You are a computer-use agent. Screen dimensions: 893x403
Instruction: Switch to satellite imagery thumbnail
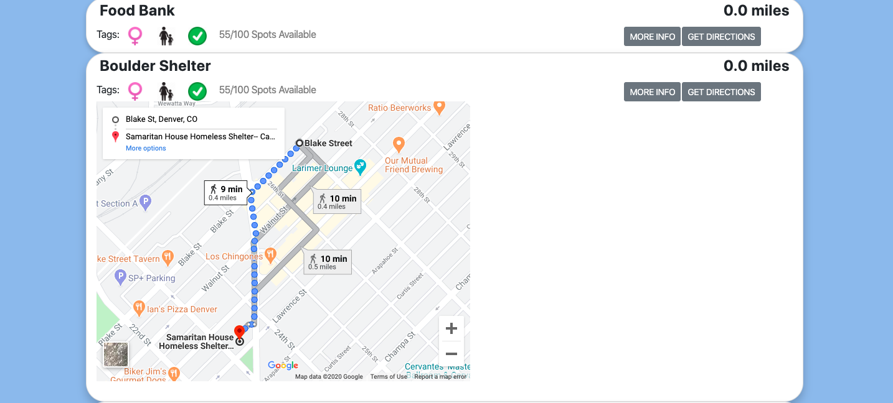pos(116,354)
